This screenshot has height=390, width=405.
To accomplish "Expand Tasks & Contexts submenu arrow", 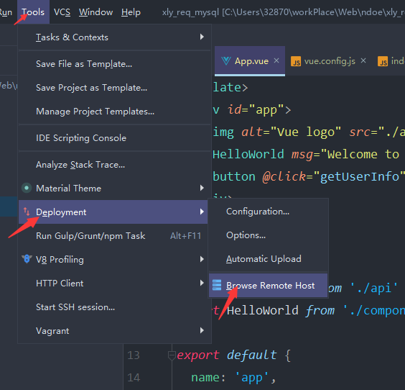I will (202, 37).
